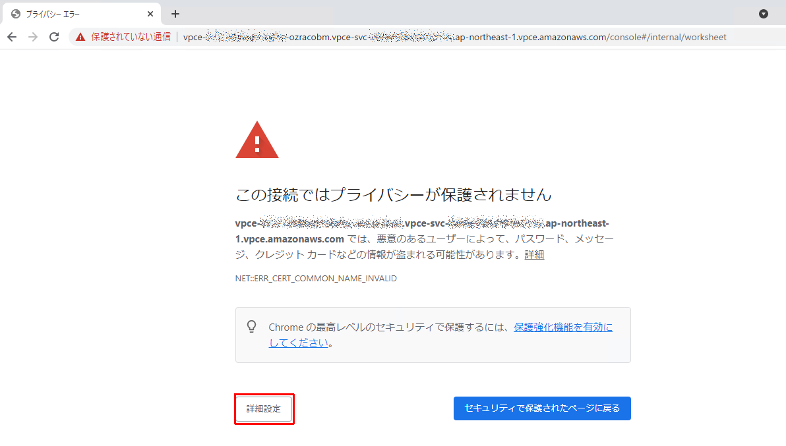
Task: Open a new tab with the plus button
Action: pyautogui.click(x=175, y=14)
